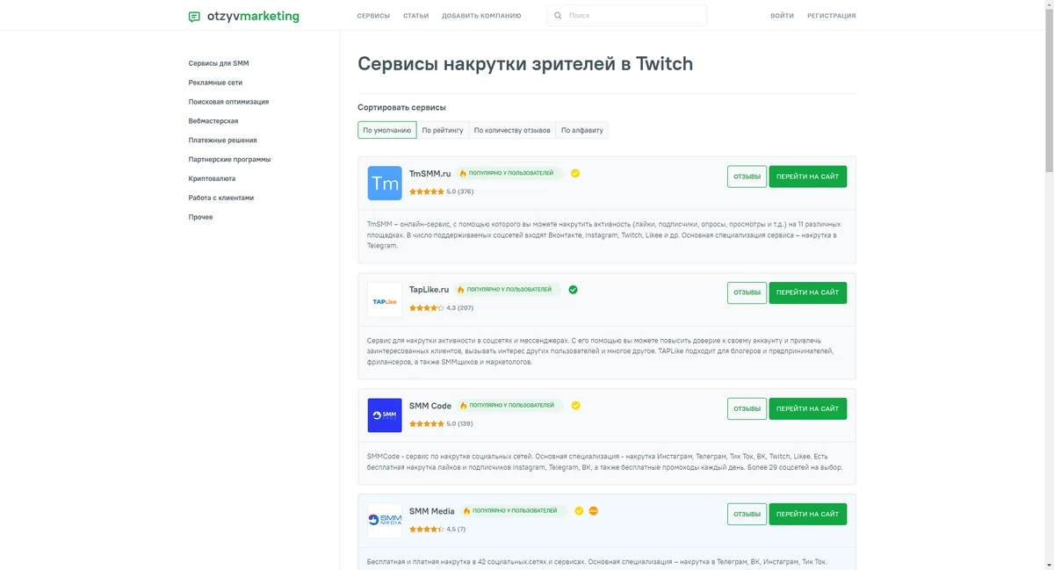Click the search magnifier icon
This screenshot has width=1054, height=570.
558,16
